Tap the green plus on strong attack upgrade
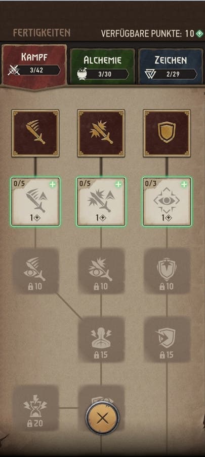 pyautogui.click(x=118, y=184)
